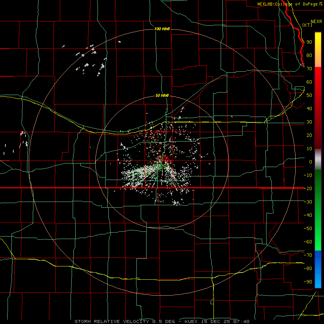The image size is (324, 324).
Task: Click the Storm Relative Velocity caption at bottom
Action: coord(162,321)
